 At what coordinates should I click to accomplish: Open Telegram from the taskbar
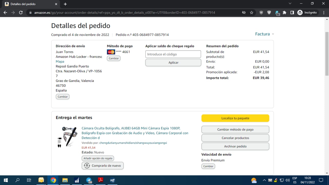click(x=89, y=180)
